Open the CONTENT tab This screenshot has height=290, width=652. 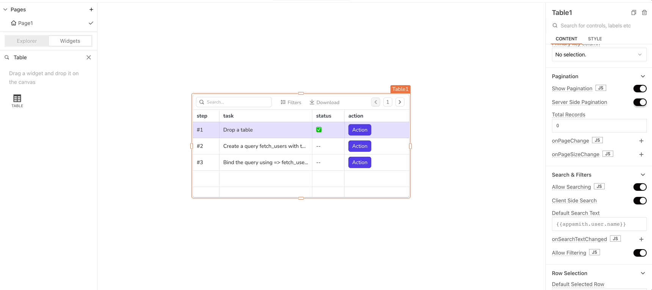pos(566,39)
